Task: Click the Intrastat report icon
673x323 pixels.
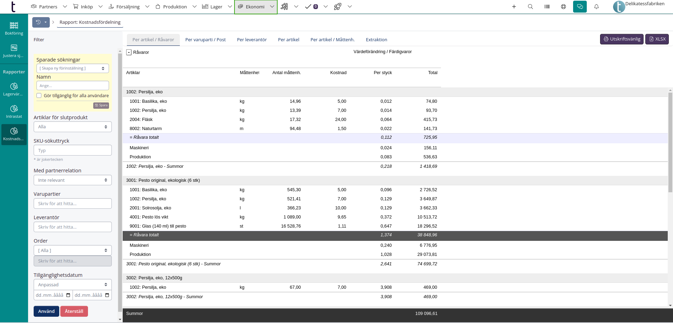Action: pos(14,112)
